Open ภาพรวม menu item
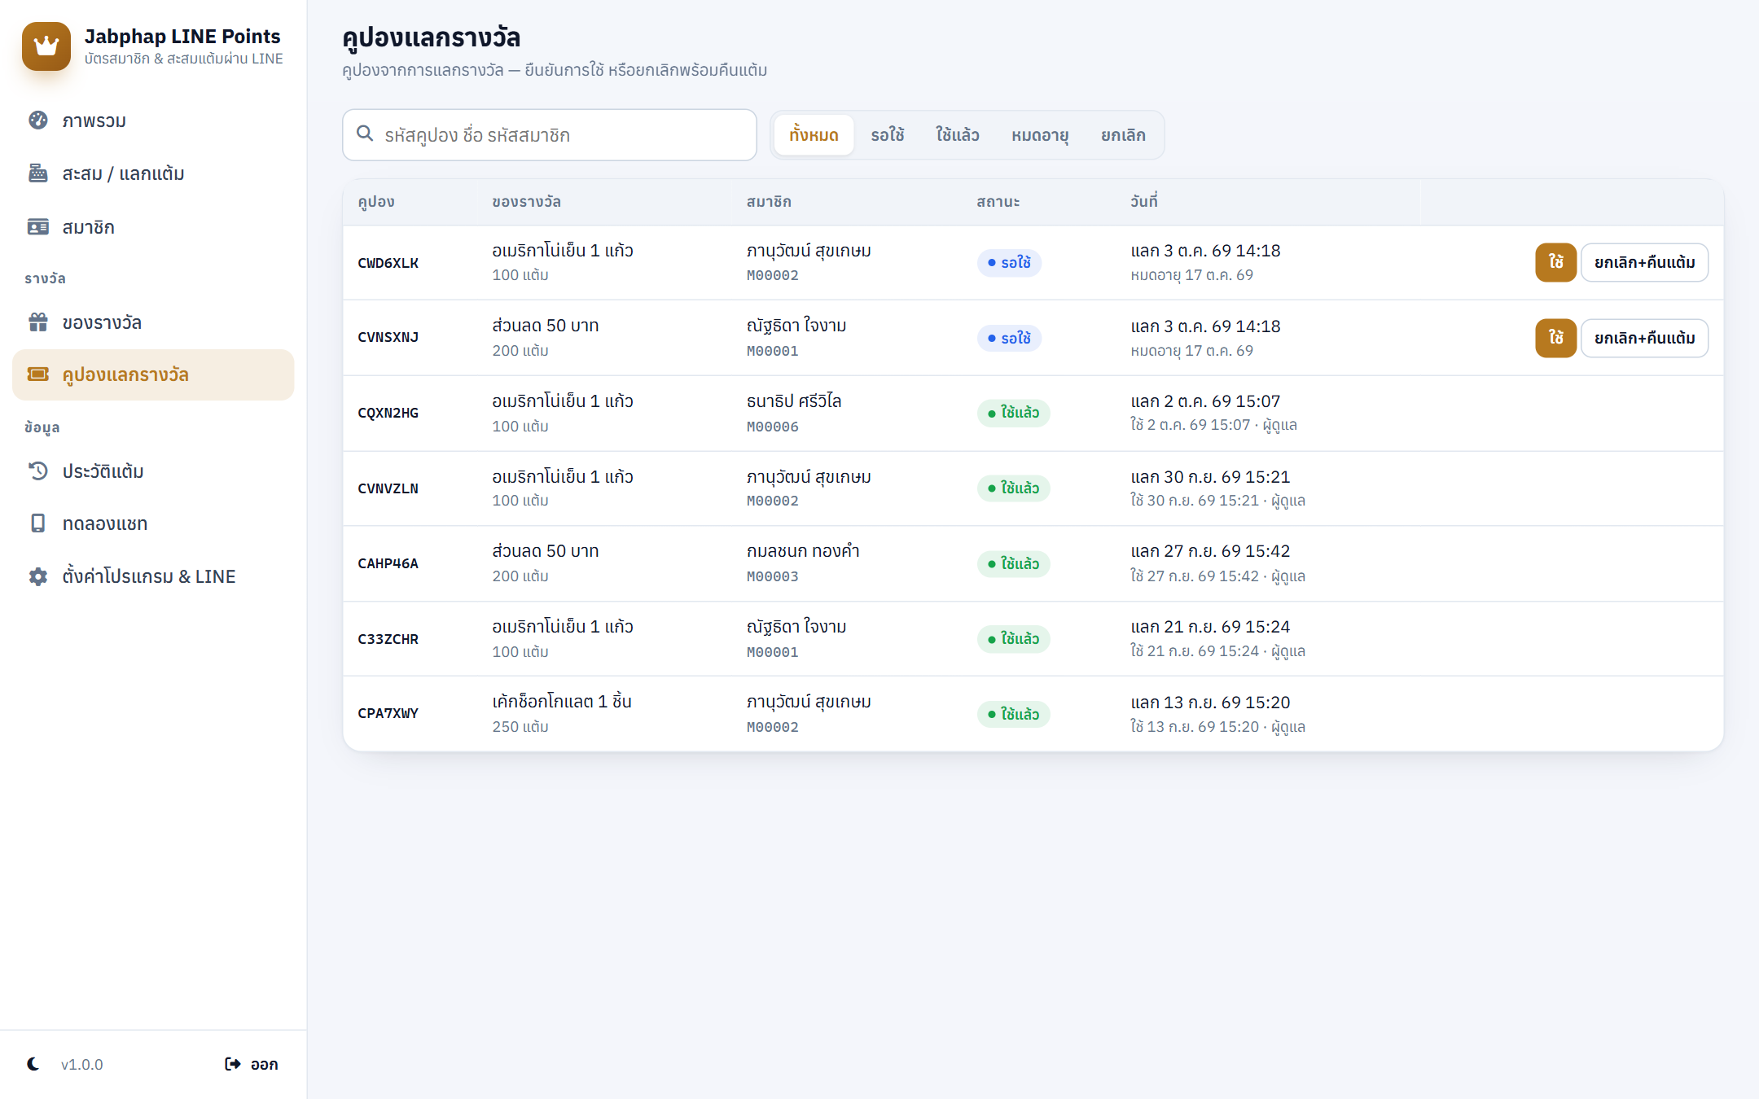 [x=153, y=120]
